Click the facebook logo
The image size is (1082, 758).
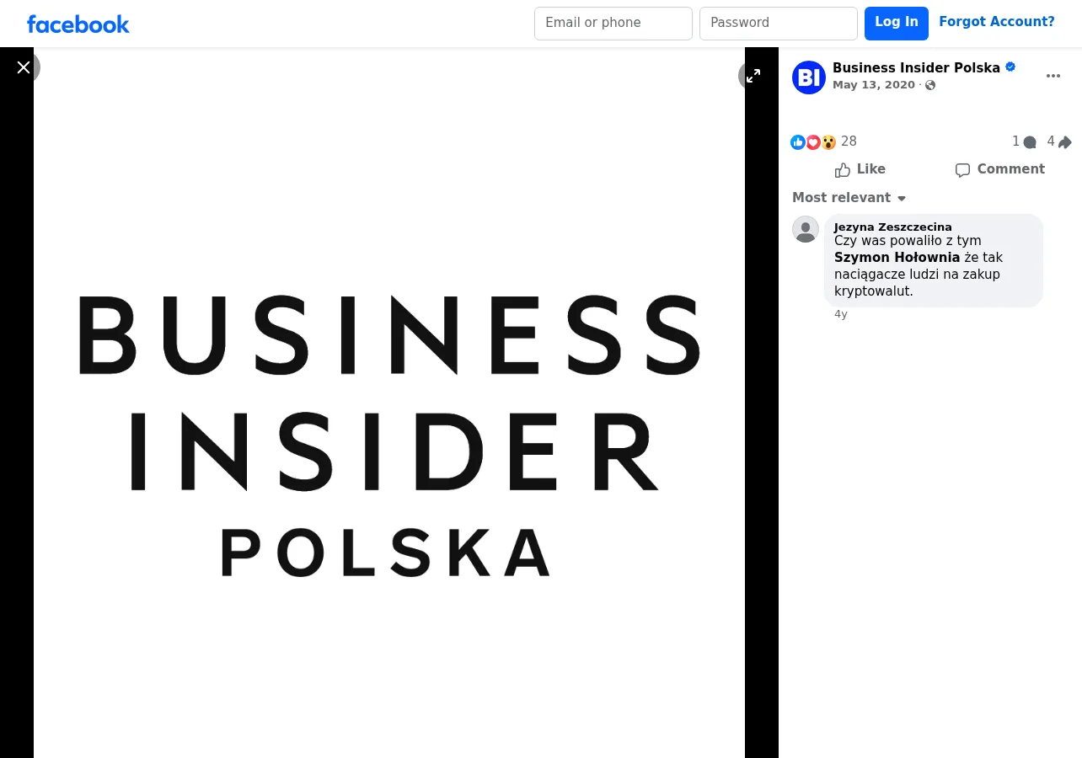(78, 24)
